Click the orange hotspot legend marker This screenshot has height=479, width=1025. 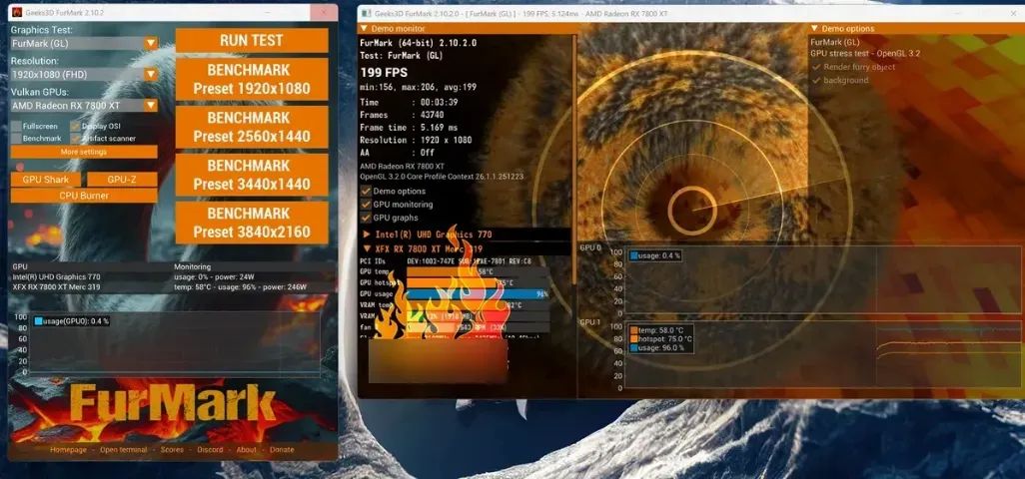[634, 339]
